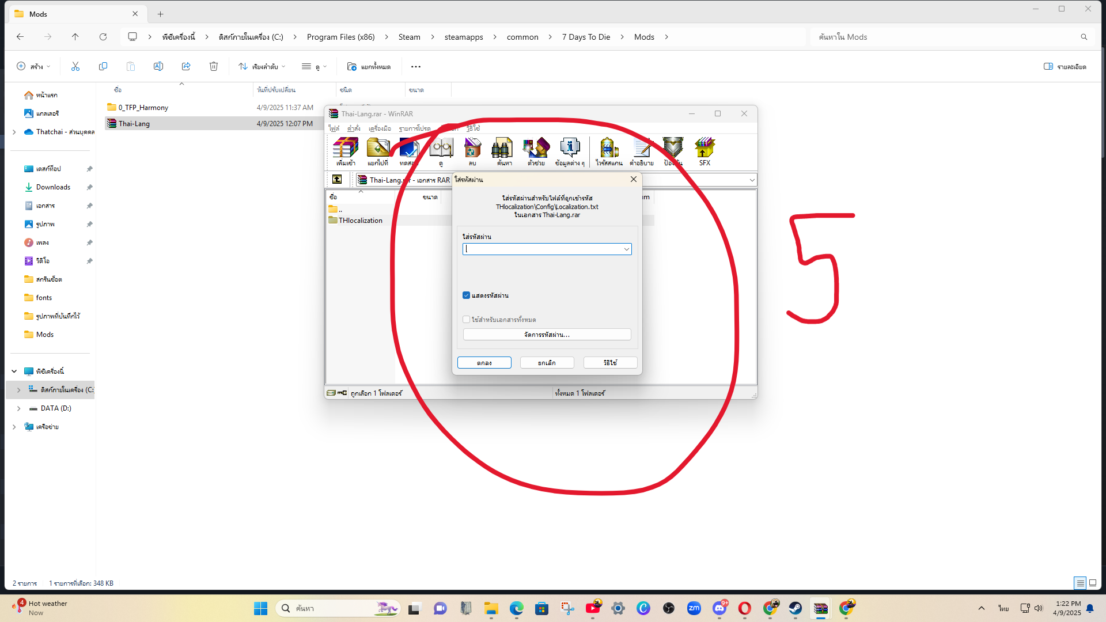1106x622 pixels.
Task: Switch Explorer to details view in status bar
Action: click(1081, 583)
